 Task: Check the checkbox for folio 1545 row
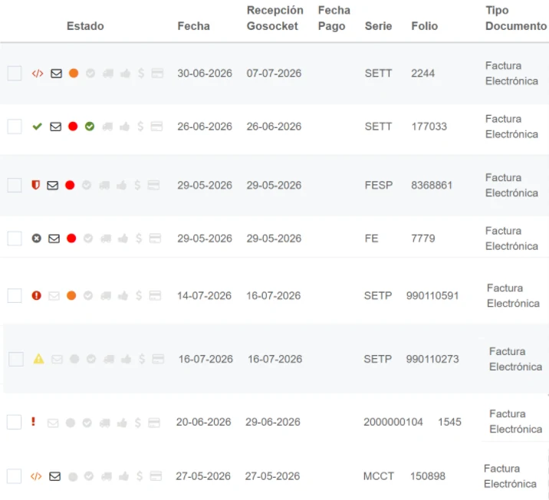(x=14, y=423)
